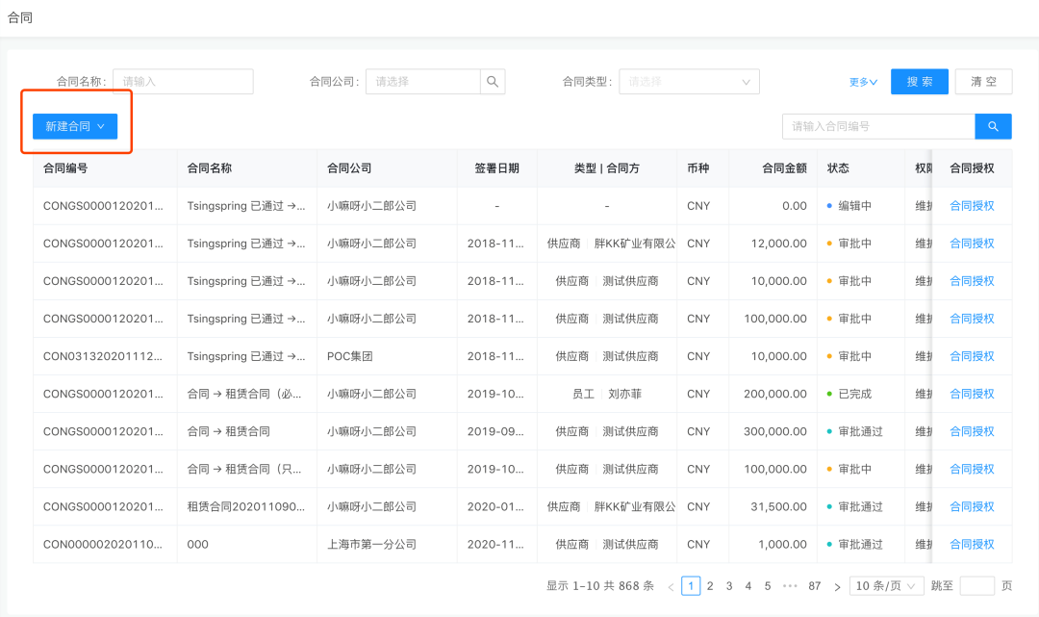This screenshot has height=617, width=1039.
Task: Click the blue search icon for contract number
Action: (993, 126)
